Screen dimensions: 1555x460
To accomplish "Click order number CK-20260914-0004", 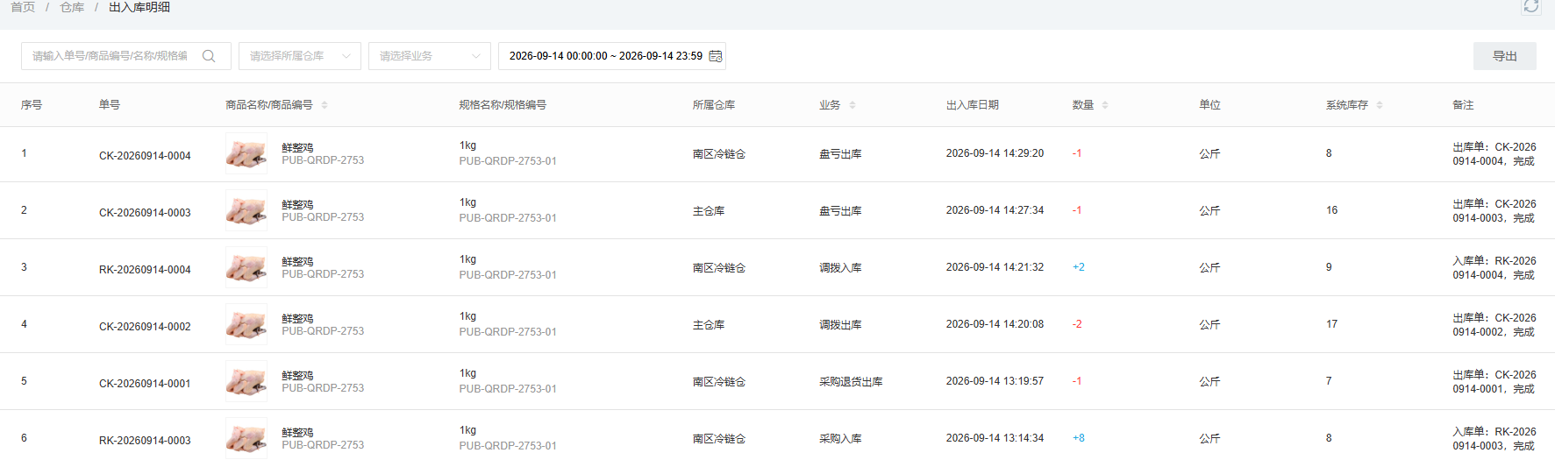I will (145, 156).
